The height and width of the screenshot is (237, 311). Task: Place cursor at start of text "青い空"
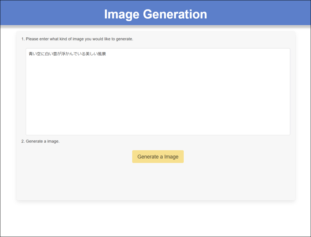coord(29,54)
